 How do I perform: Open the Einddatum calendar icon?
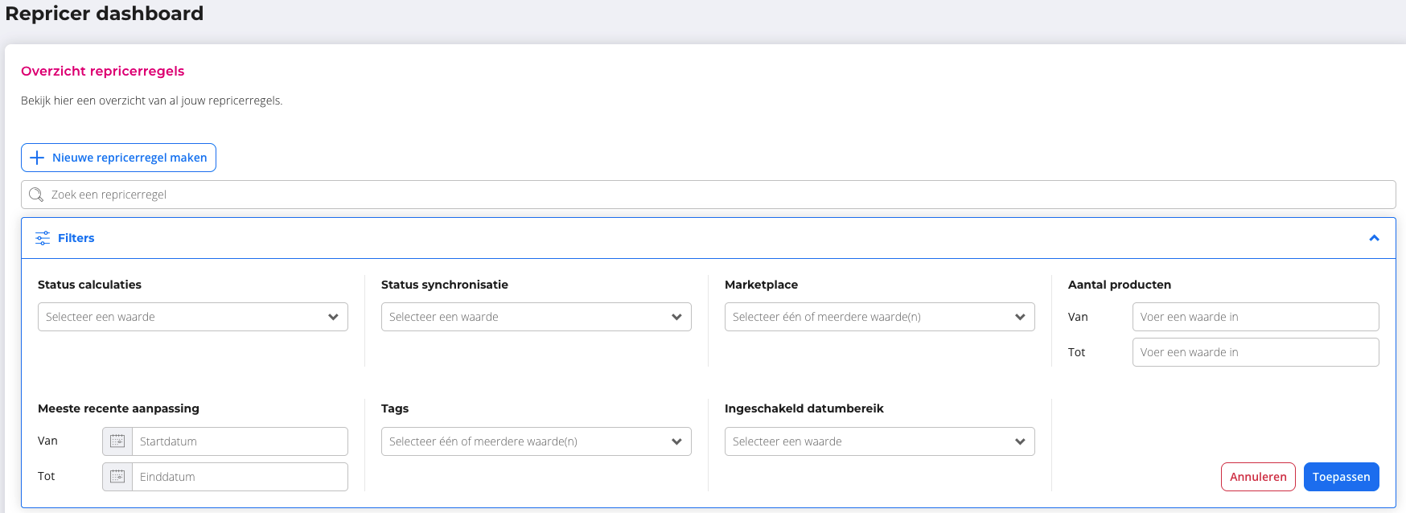pyautogui.click(x=117, y=477)
